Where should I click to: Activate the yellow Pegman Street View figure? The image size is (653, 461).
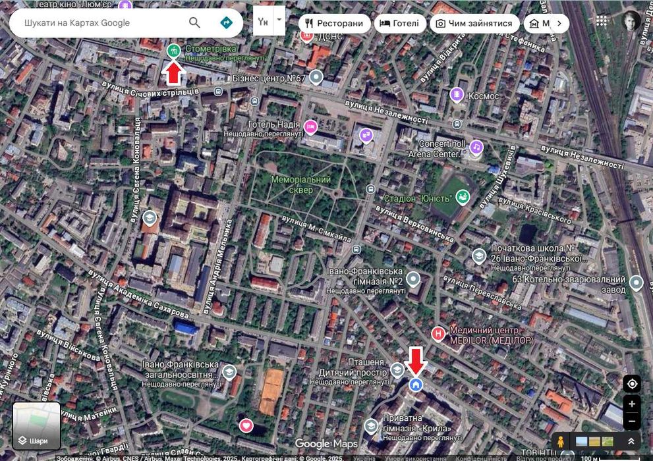pos(561,441)
